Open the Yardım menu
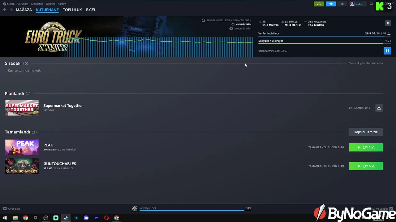This screenshot has width=396, height=222. (x=62, y=4)
